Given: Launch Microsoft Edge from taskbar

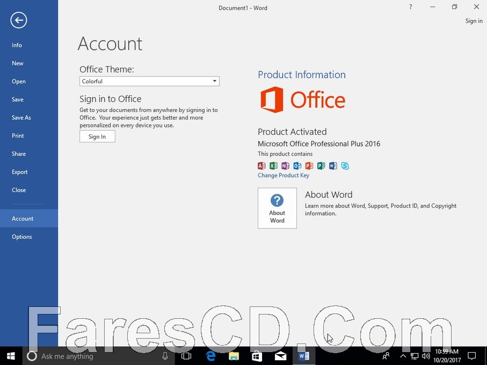Looking at the screenshot, I should coord(210,356).
